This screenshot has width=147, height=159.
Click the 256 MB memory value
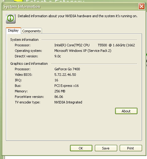pyautogui.click(x=60, y=91)
